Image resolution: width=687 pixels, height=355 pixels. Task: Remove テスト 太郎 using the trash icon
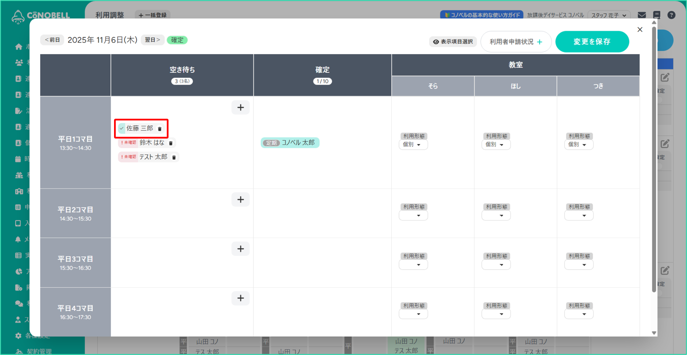pyautogui.click(x=174, y=157)
